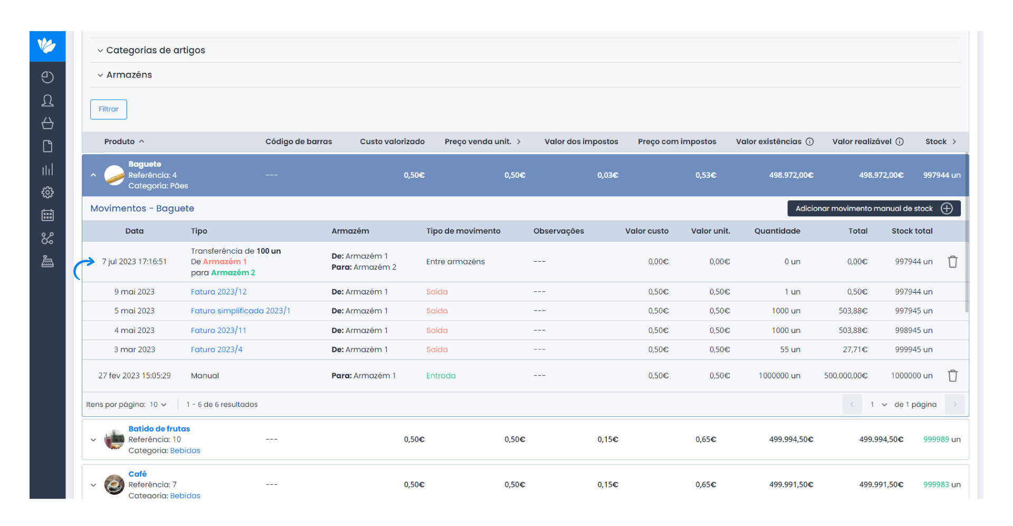This screenshot has width=1013, height=526.
Task: Click Preço com impostos column header
Action: [x=677, y=141]
